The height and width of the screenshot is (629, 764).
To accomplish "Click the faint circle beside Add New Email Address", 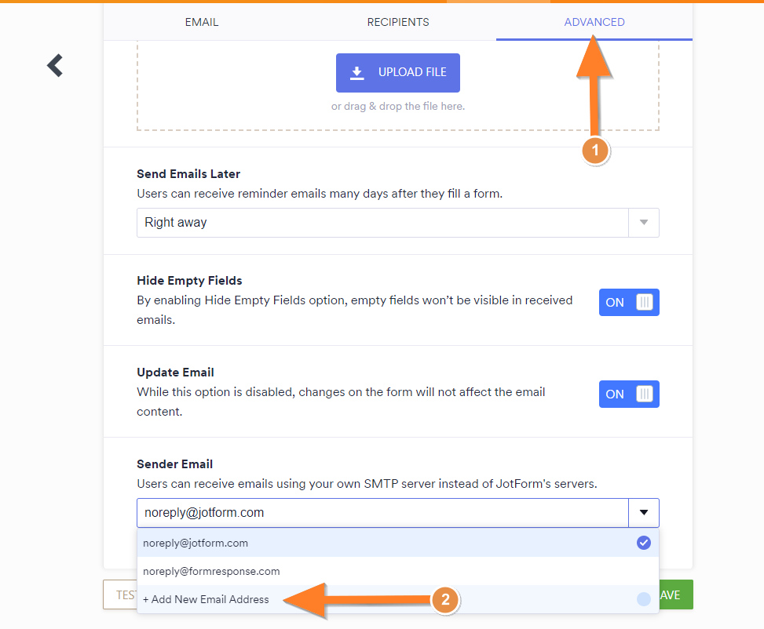I will pos(643,599).
